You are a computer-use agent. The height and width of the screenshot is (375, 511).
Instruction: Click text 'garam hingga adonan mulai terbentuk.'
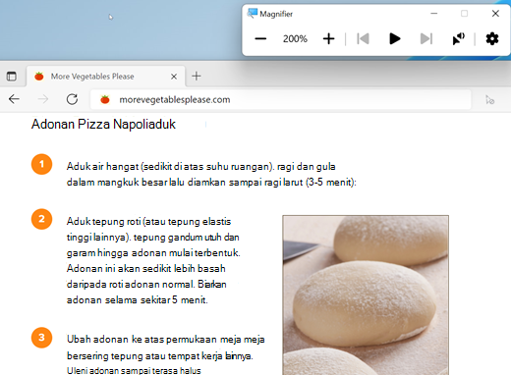click(153, 253)
